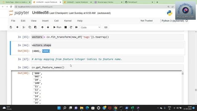197x111 pixels.
Task: Open the View menu
Action: coord(34,21)
